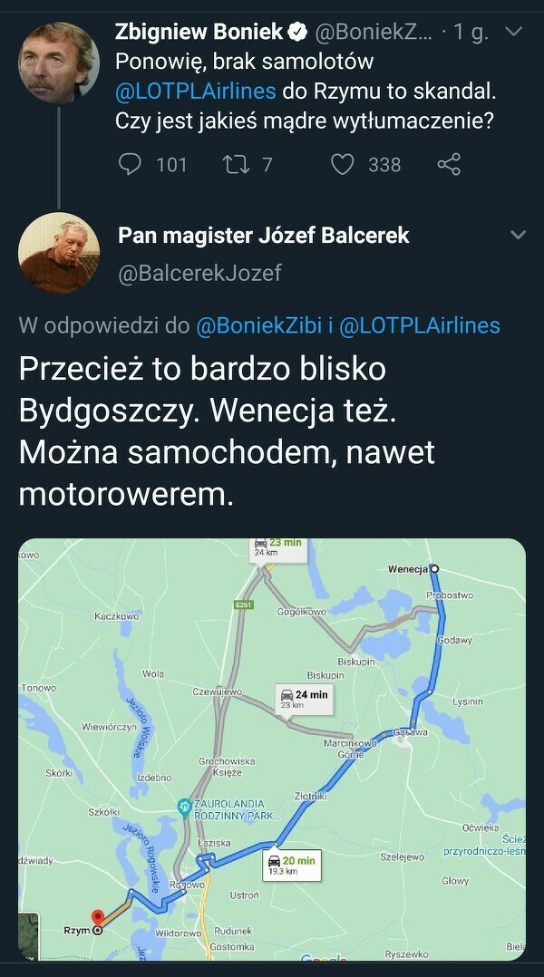The height and width of the screenshot is (977, 544).
Task: Open the dropdown chevron on Balcerek's reply
Action: coord(518,235)
